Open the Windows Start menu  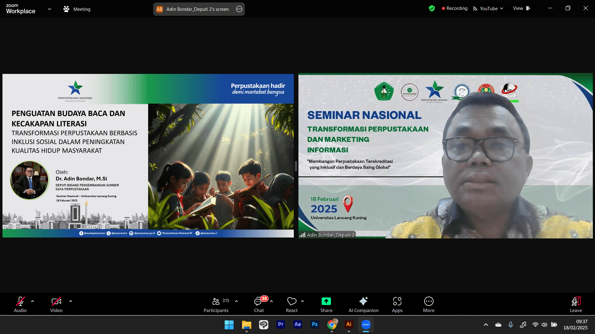coord(229,325)
